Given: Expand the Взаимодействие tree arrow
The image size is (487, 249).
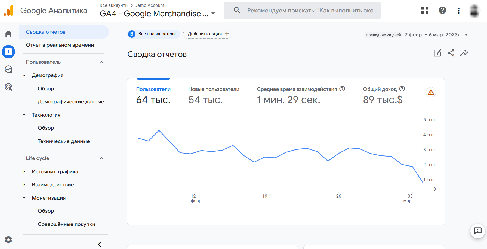Looking at the screenshot, I should click(x=24, y=185).
